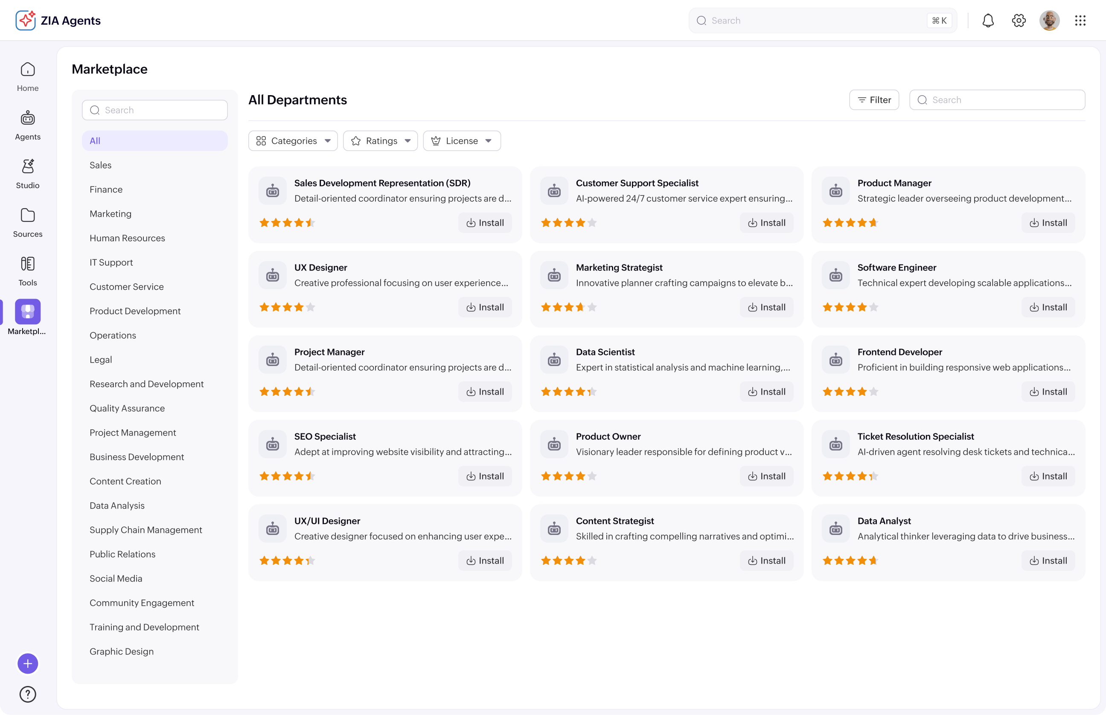Select Human Resources department
Viewport: 1106px width, 715px height.
(154, 238)
